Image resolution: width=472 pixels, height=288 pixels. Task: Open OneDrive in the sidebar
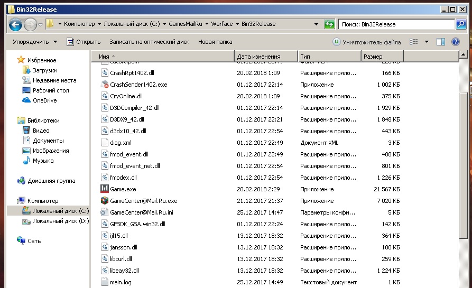44,100
